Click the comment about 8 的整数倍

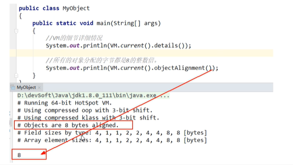pyautogui.click(x=102, y=60)
